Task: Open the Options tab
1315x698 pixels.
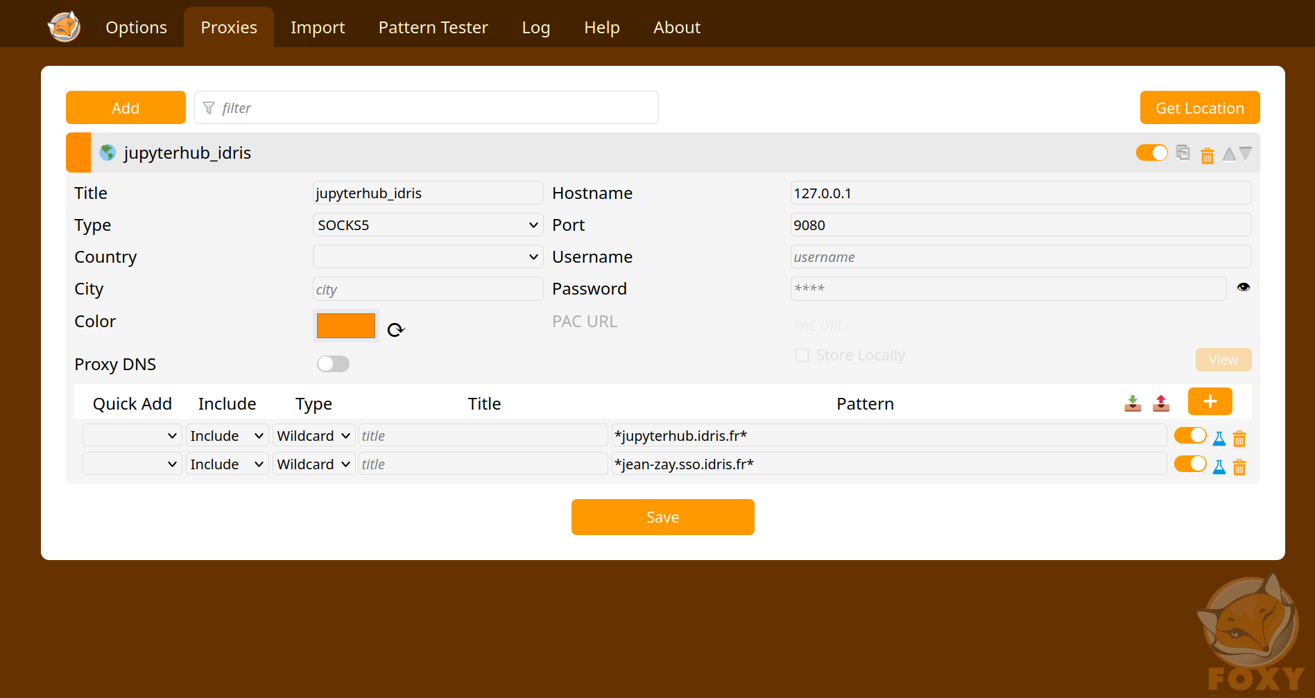Action: click(136, 27)
